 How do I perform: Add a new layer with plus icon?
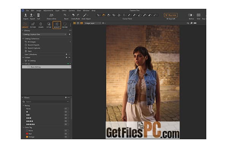pos(103,23)
